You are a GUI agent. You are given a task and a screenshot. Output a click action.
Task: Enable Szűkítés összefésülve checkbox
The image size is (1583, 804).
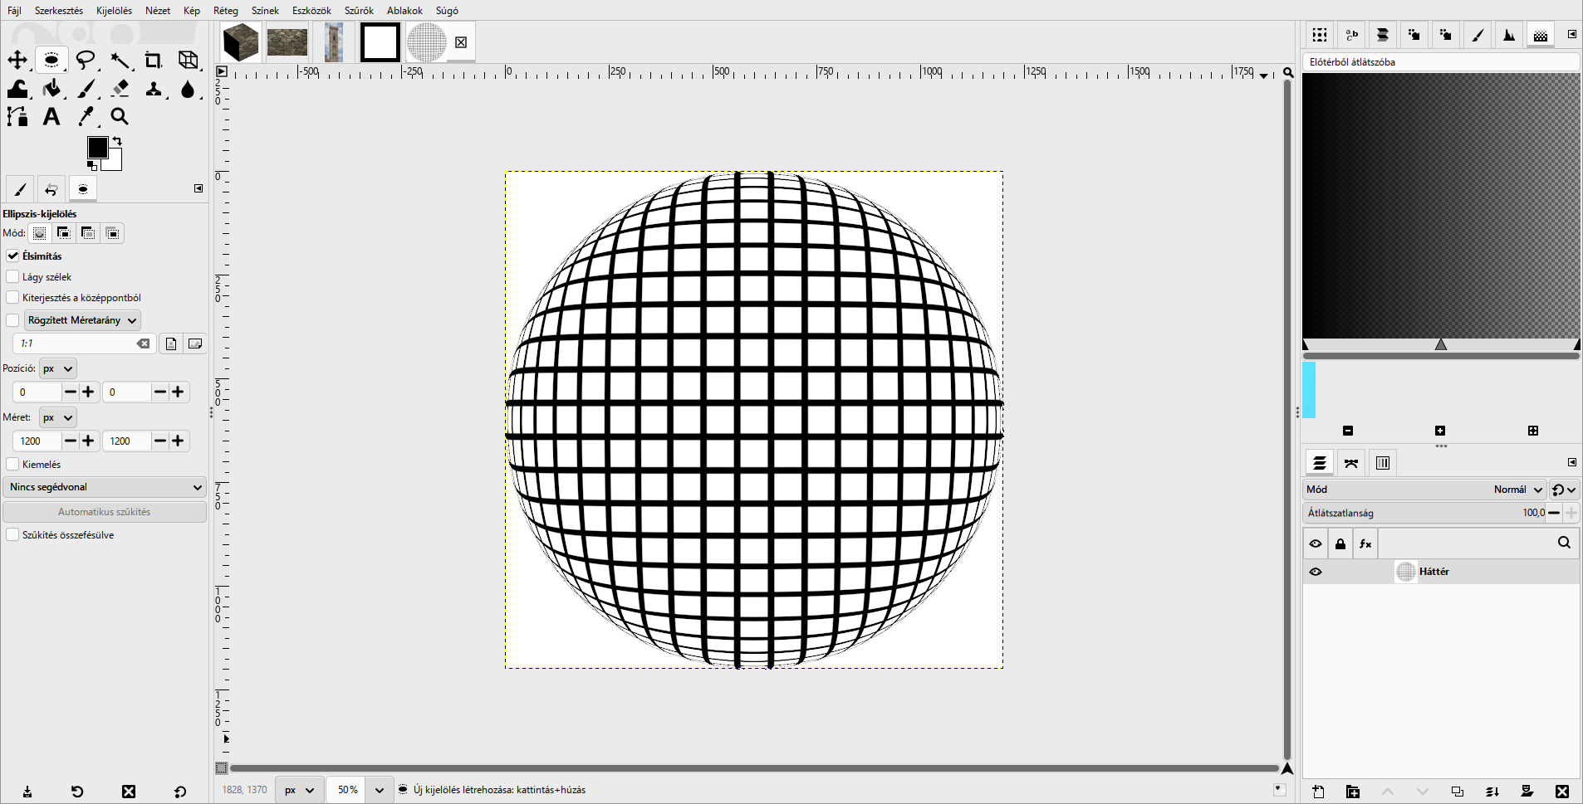[x=12, y=534]
